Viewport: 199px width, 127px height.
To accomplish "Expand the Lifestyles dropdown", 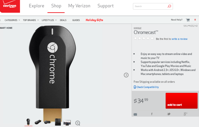I will click(x=49, y=20).
